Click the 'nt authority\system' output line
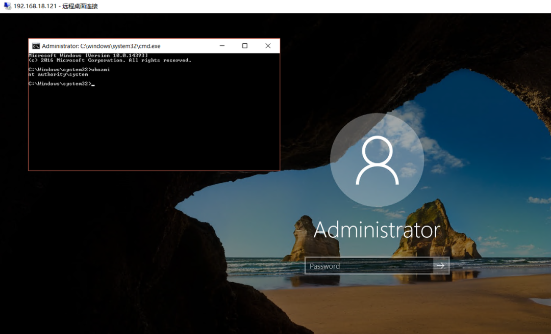Viewport: 551px width, 334px height. [58, 74]
